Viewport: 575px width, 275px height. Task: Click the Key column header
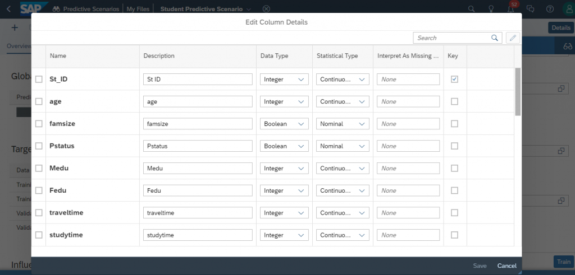453,56
